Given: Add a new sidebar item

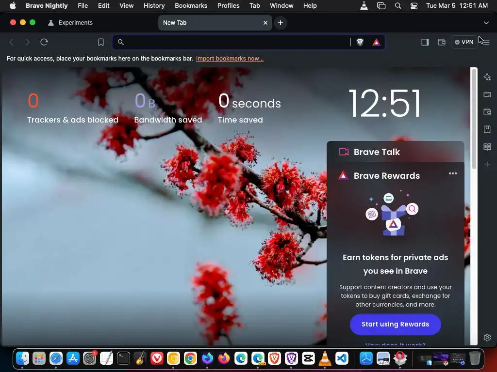Looking at the screenshot, I should 487,164.
